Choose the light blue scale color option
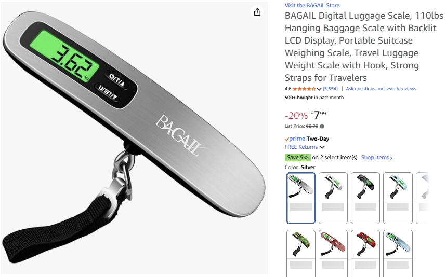The height and width of the screenshot is (277, 446). click(398, 253)
